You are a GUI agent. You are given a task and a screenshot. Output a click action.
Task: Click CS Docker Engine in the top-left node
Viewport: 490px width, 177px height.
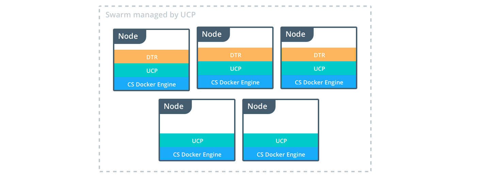click(152, 84)
